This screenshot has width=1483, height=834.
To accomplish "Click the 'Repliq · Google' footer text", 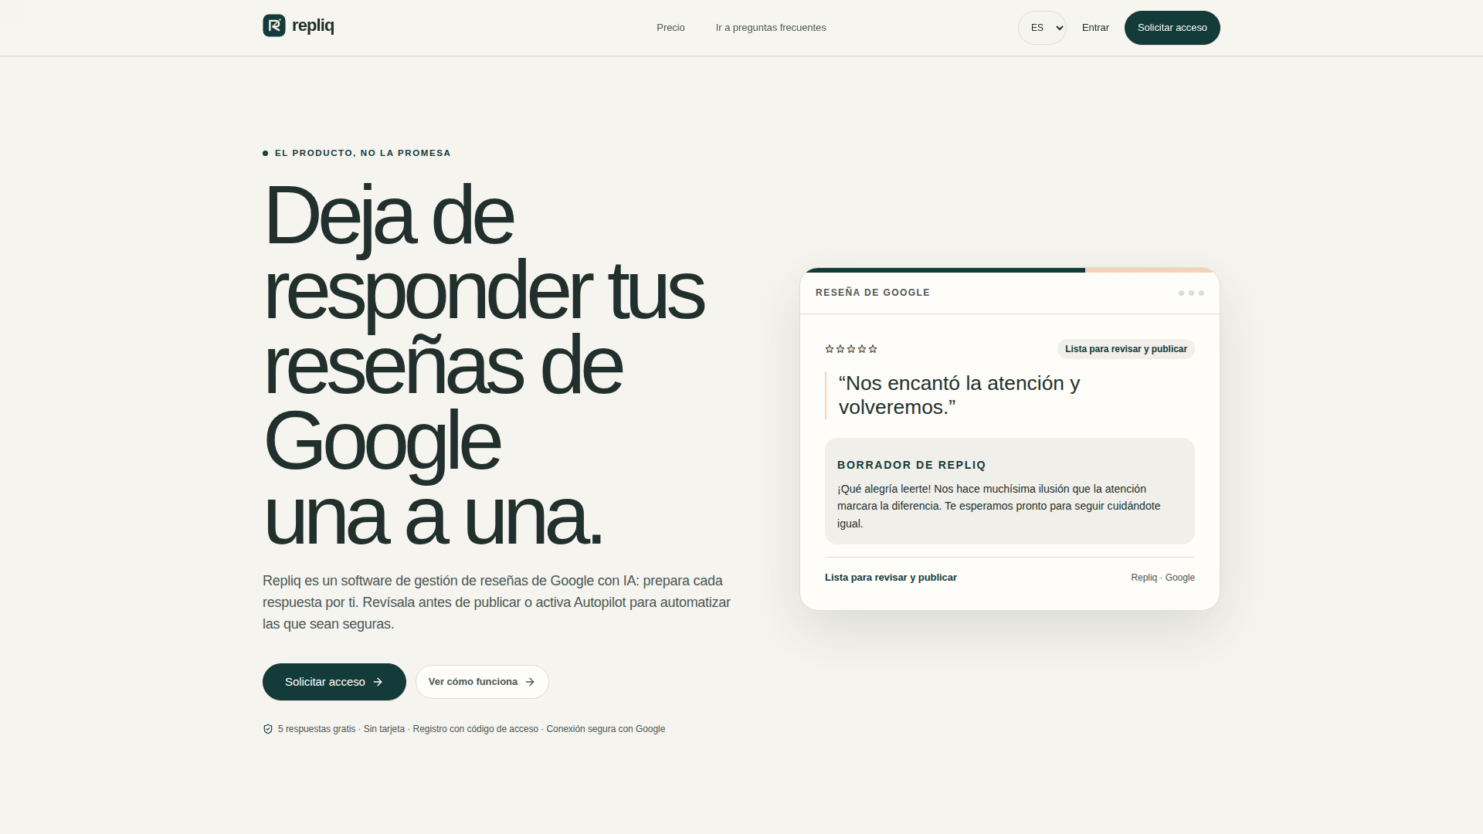I will 1162,578.
